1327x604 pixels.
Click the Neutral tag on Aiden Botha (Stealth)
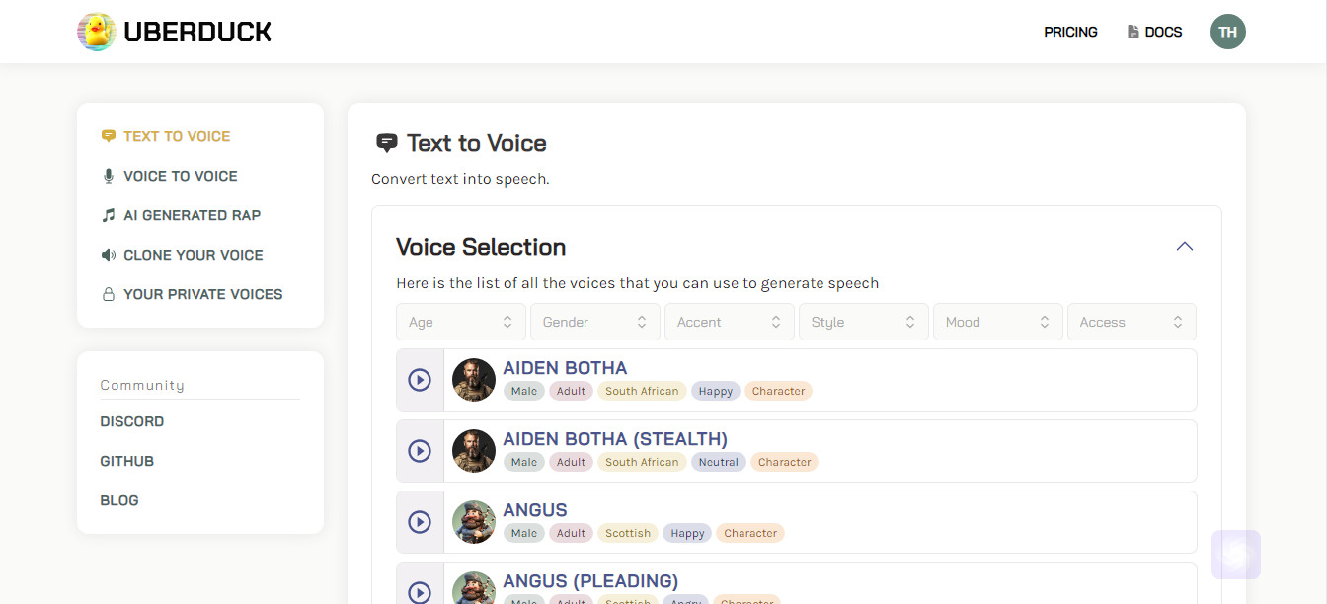point(719,462)
